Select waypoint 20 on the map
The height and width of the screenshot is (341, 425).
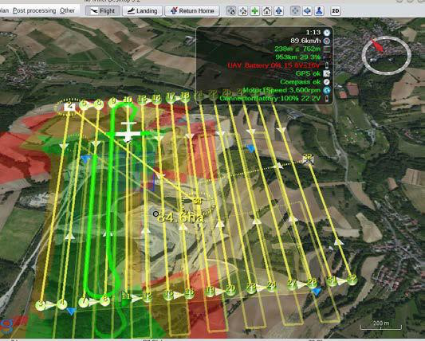[x=230, y=289]
